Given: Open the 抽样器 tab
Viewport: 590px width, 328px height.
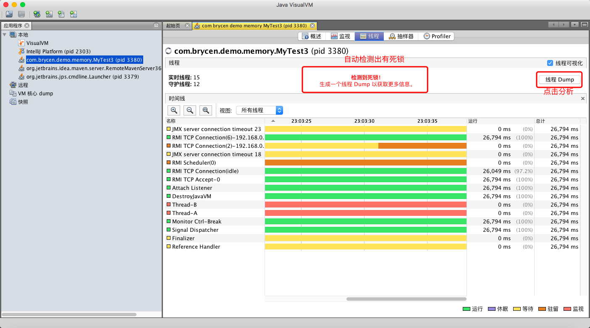Looking at the screenshot, I should [x=401, y=37].
